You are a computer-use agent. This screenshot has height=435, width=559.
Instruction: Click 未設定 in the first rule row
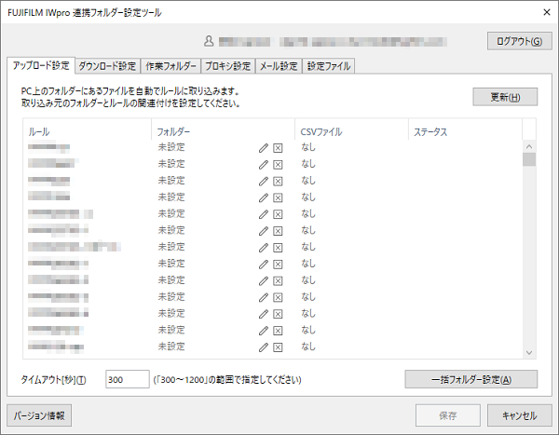pyautogui.click(x=171, y=147)
